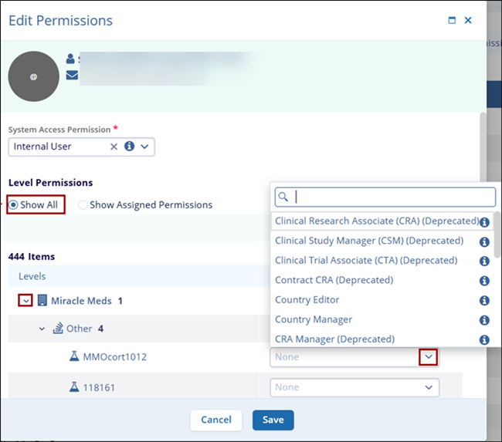Screen dimensions: 502x442
Task: Clear Internal User selection with X icon
Action: coord(114,146)
